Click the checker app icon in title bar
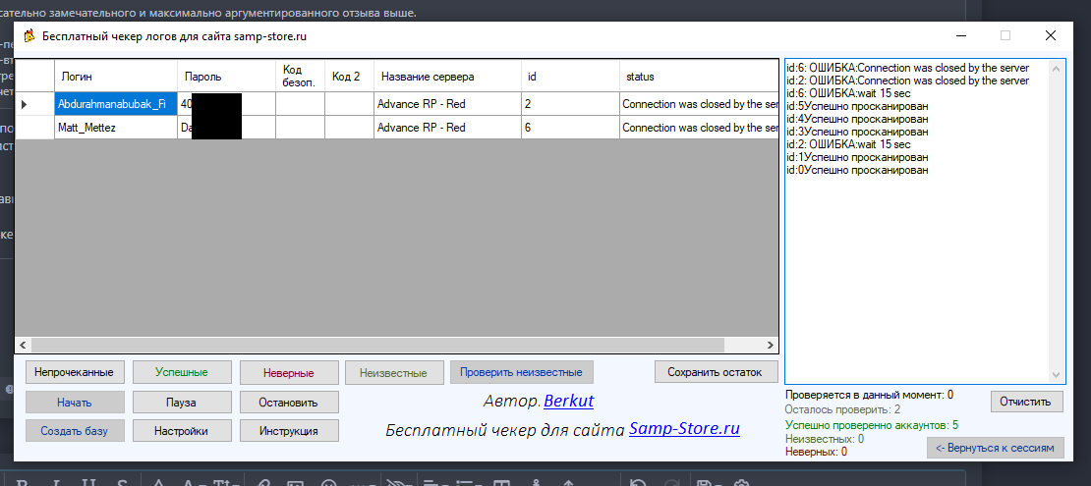 pos(29,36)
